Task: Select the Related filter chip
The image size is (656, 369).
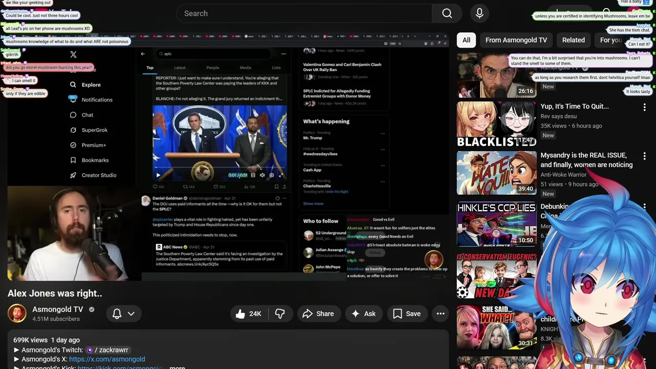Action: tap(573, 40)
